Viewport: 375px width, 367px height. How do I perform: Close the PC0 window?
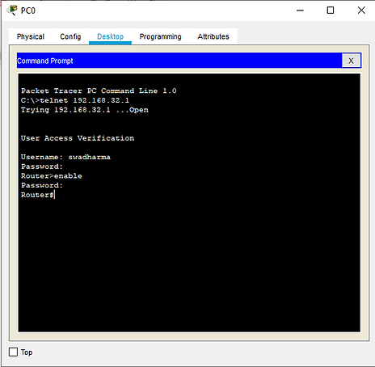tap(361, 11)
